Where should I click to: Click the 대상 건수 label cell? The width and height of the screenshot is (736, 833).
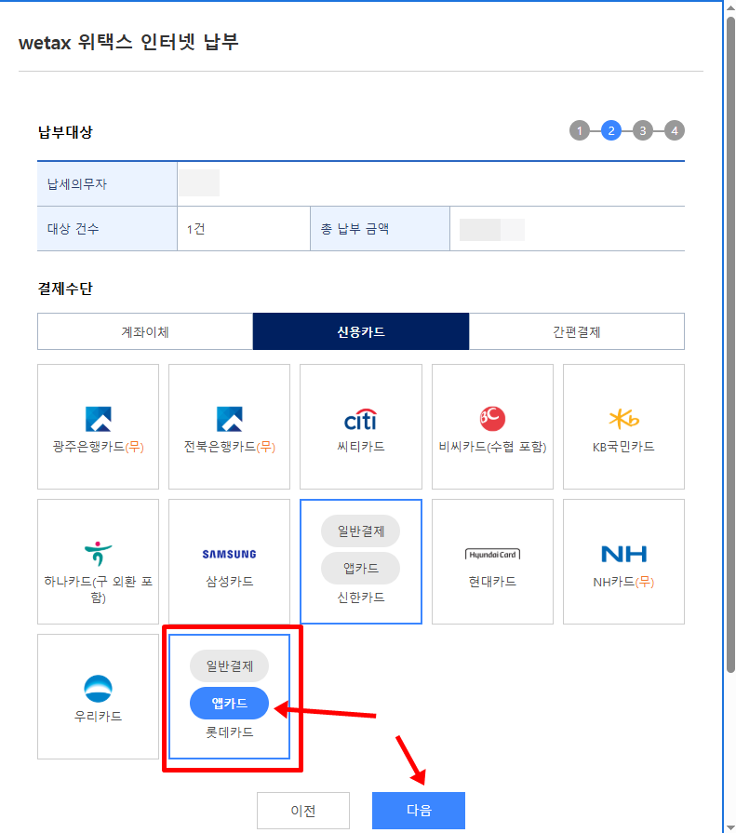(107, 229)
